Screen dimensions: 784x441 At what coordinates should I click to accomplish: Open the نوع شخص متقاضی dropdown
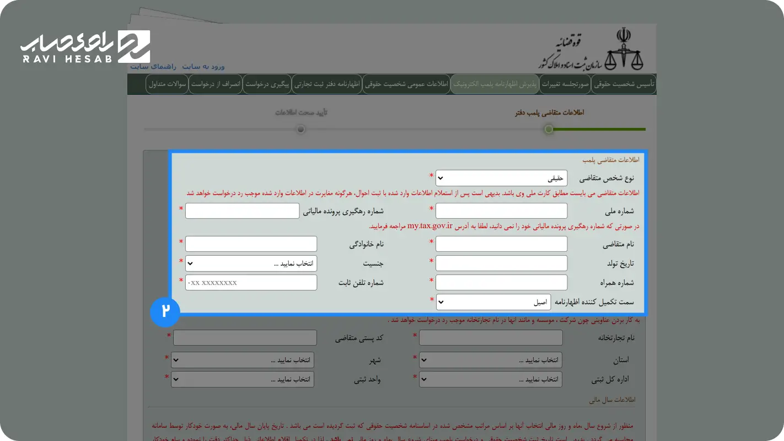pos(501,178)
